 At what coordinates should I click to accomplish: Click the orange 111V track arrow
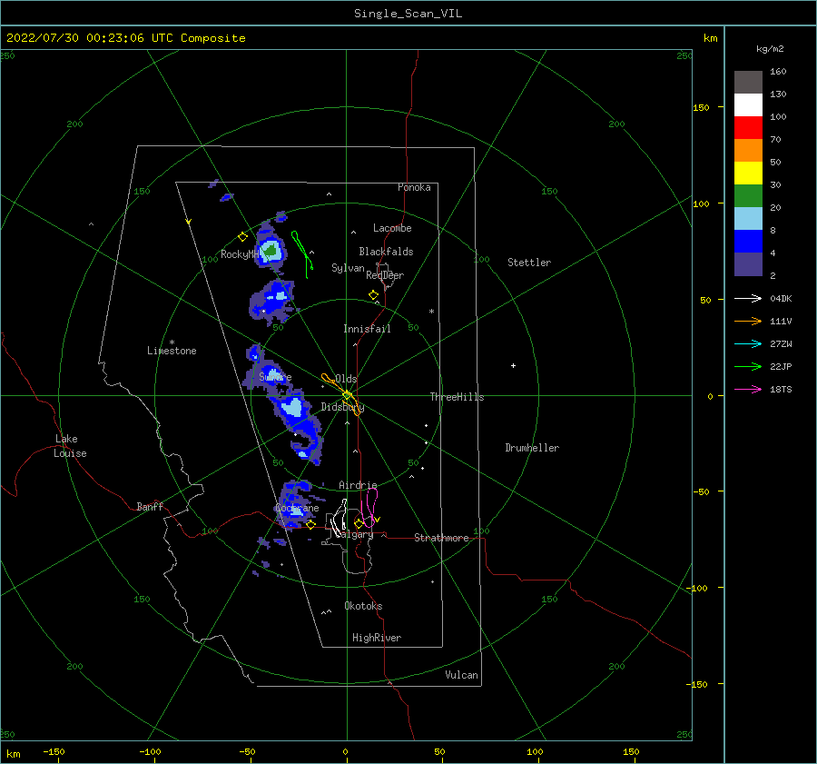748,322
